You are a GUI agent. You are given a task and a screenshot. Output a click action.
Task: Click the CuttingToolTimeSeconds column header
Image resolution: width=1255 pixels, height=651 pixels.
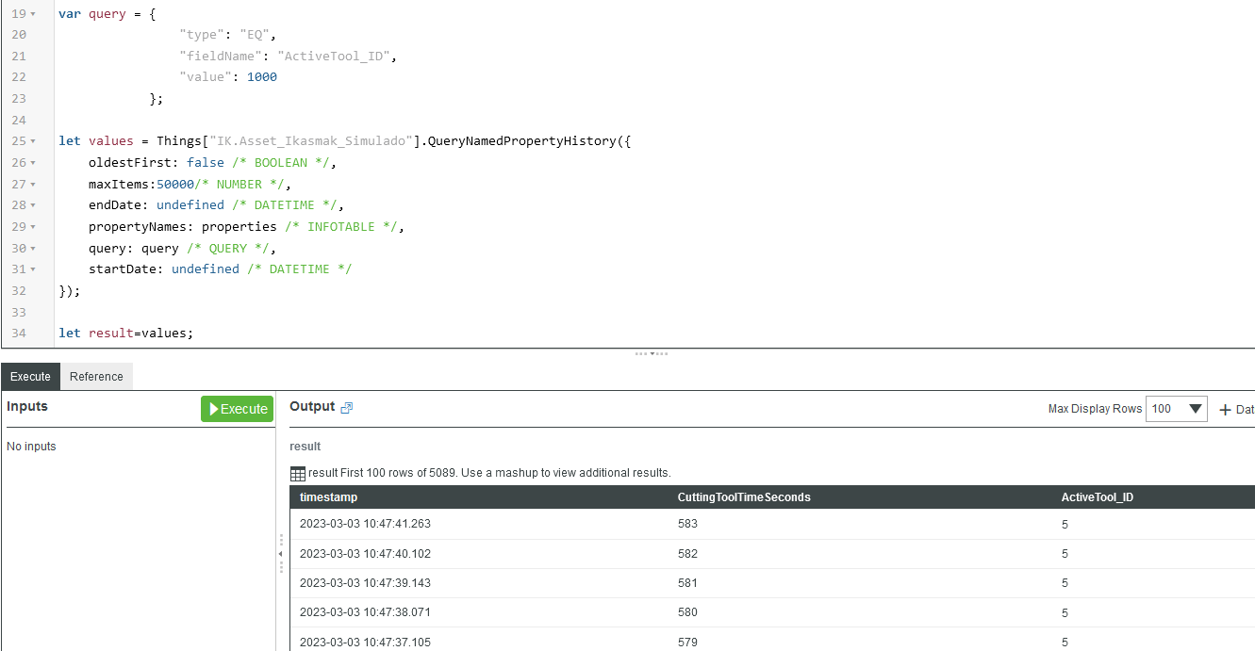(744, 497)
